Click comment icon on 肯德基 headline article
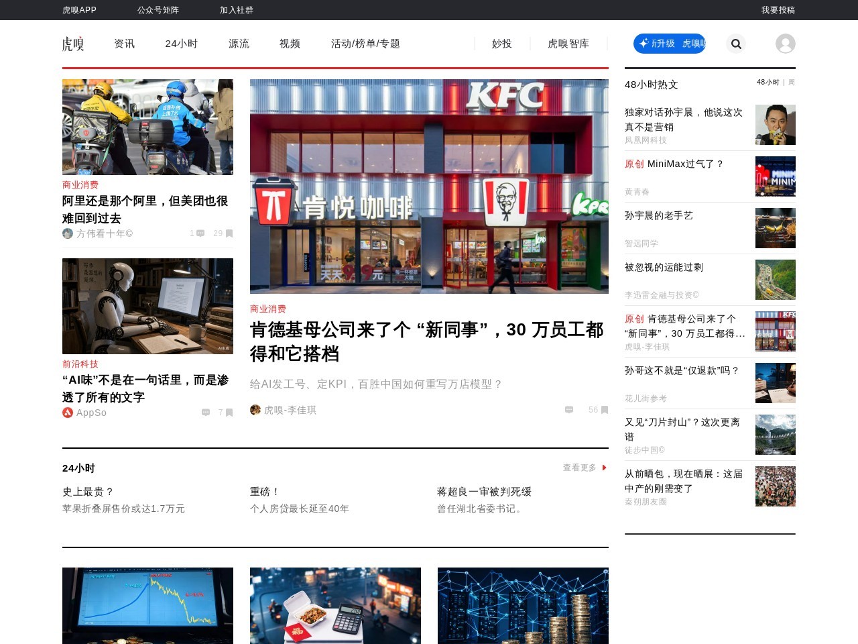The height and width of the screenshot is (644, 858). point(569,410)
